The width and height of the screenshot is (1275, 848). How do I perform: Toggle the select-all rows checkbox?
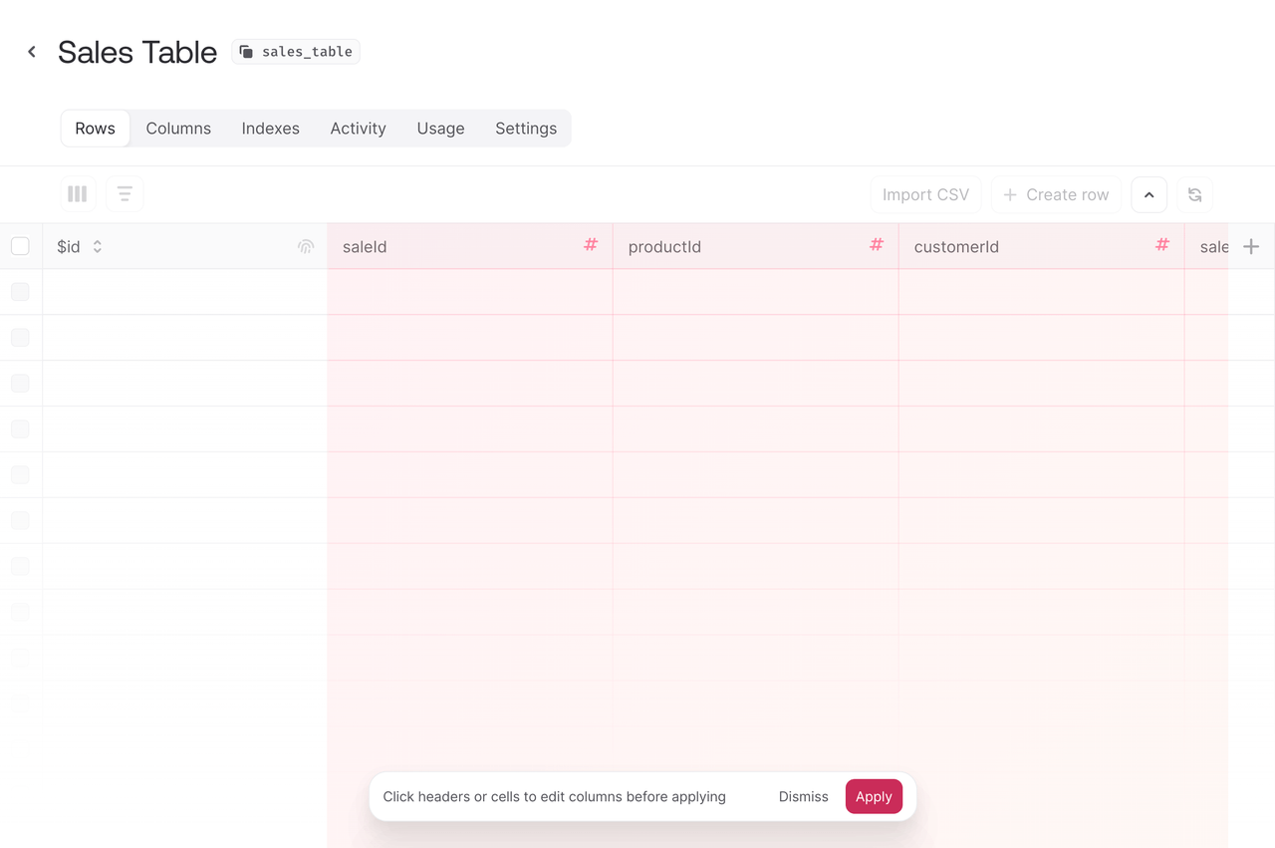coord(20,246)
